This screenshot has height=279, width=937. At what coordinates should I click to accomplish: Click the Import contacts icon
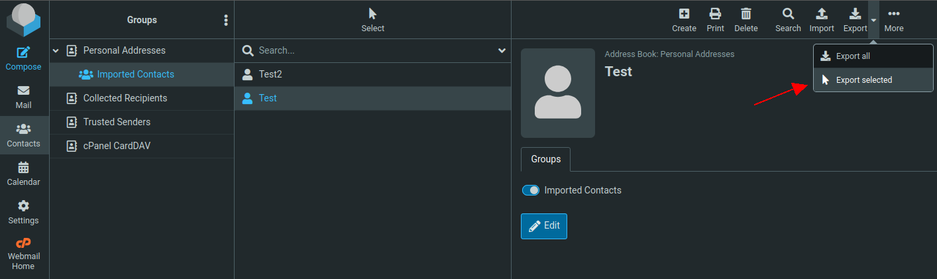pos(822,20)
